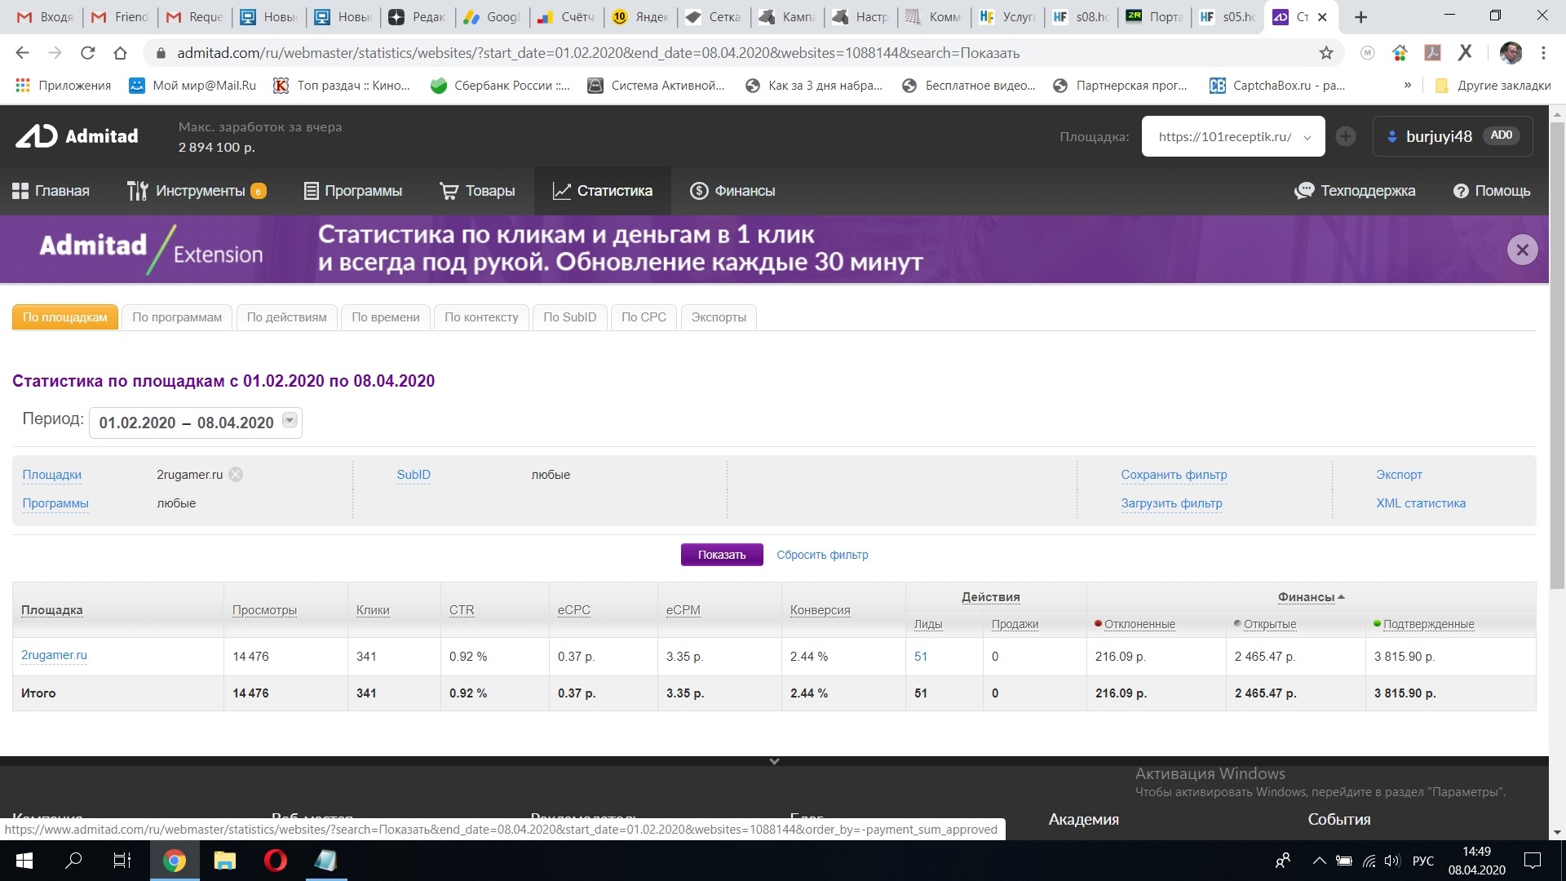Viewport: 1566px width, 881px height.
Task: Open the Техподдержка chat icon
Action: 1304,191
